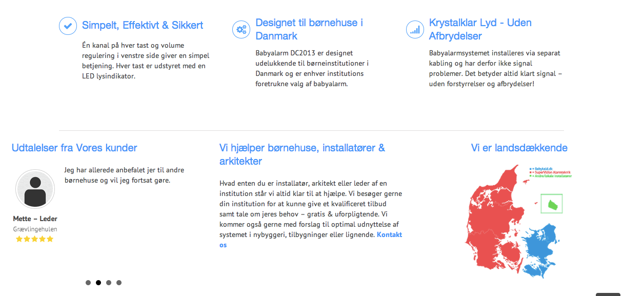Click the signal bars icon beside Krystalklar Lyd

[414, 29]
